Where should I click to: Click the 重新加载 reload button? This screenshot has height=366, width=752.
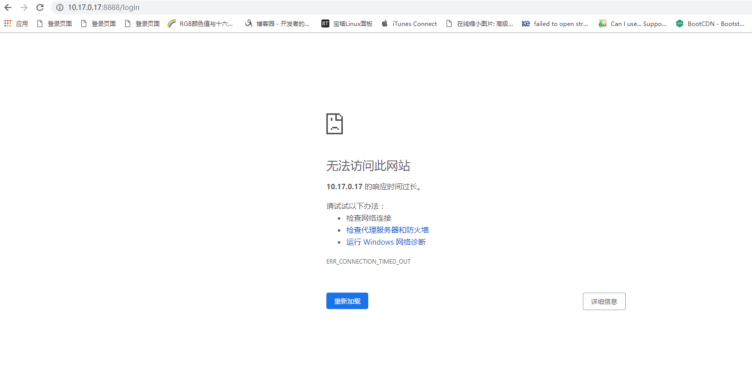(347, 301)
